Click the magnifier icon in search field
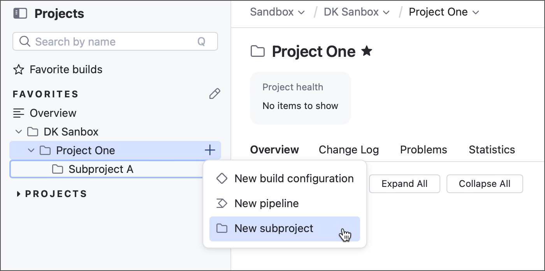Viewport: 545px width, 271px height. click(24, 41)
